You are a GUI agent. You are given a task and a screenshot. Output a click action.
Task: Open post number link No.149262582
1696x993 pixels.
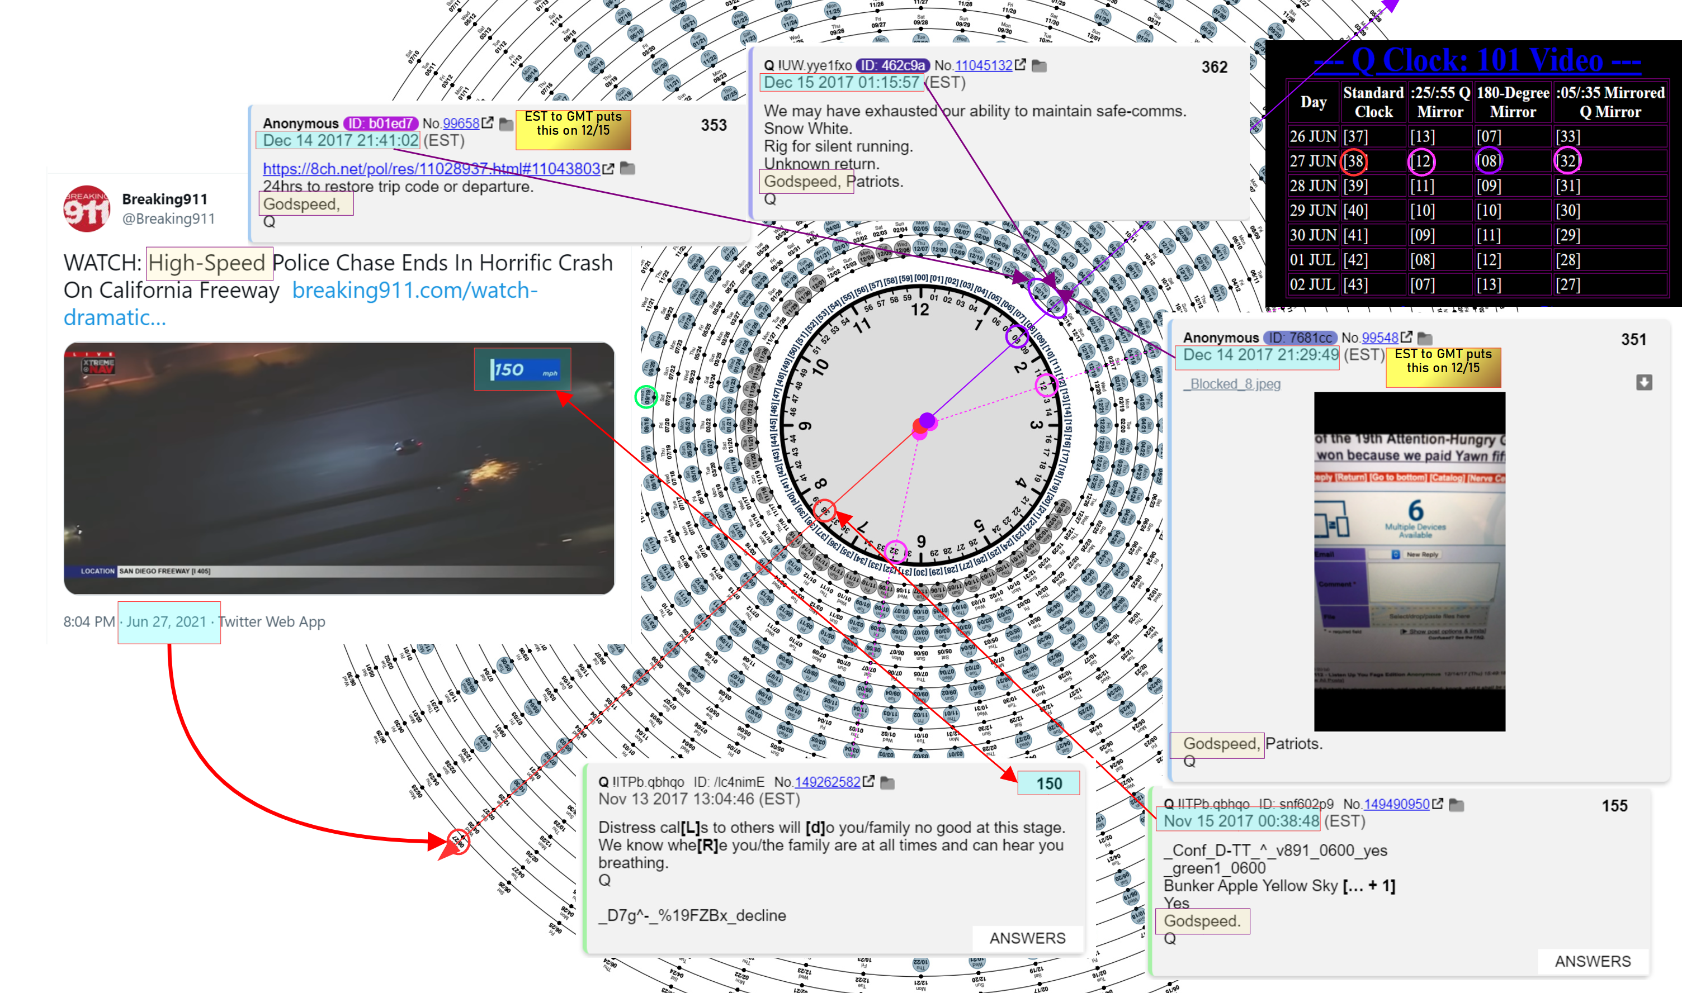[x=827, y=782]
